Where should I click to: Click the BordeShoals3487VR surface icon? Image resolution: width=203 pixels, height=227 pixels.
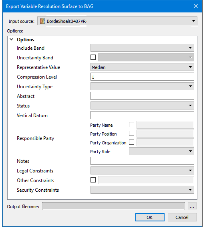42,21
